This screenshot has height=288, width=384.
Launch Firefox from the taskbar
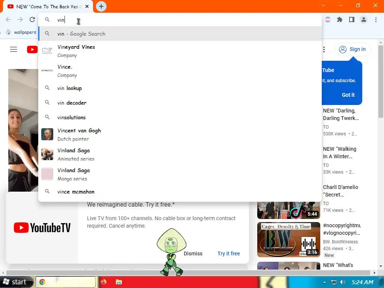[103, 282]
